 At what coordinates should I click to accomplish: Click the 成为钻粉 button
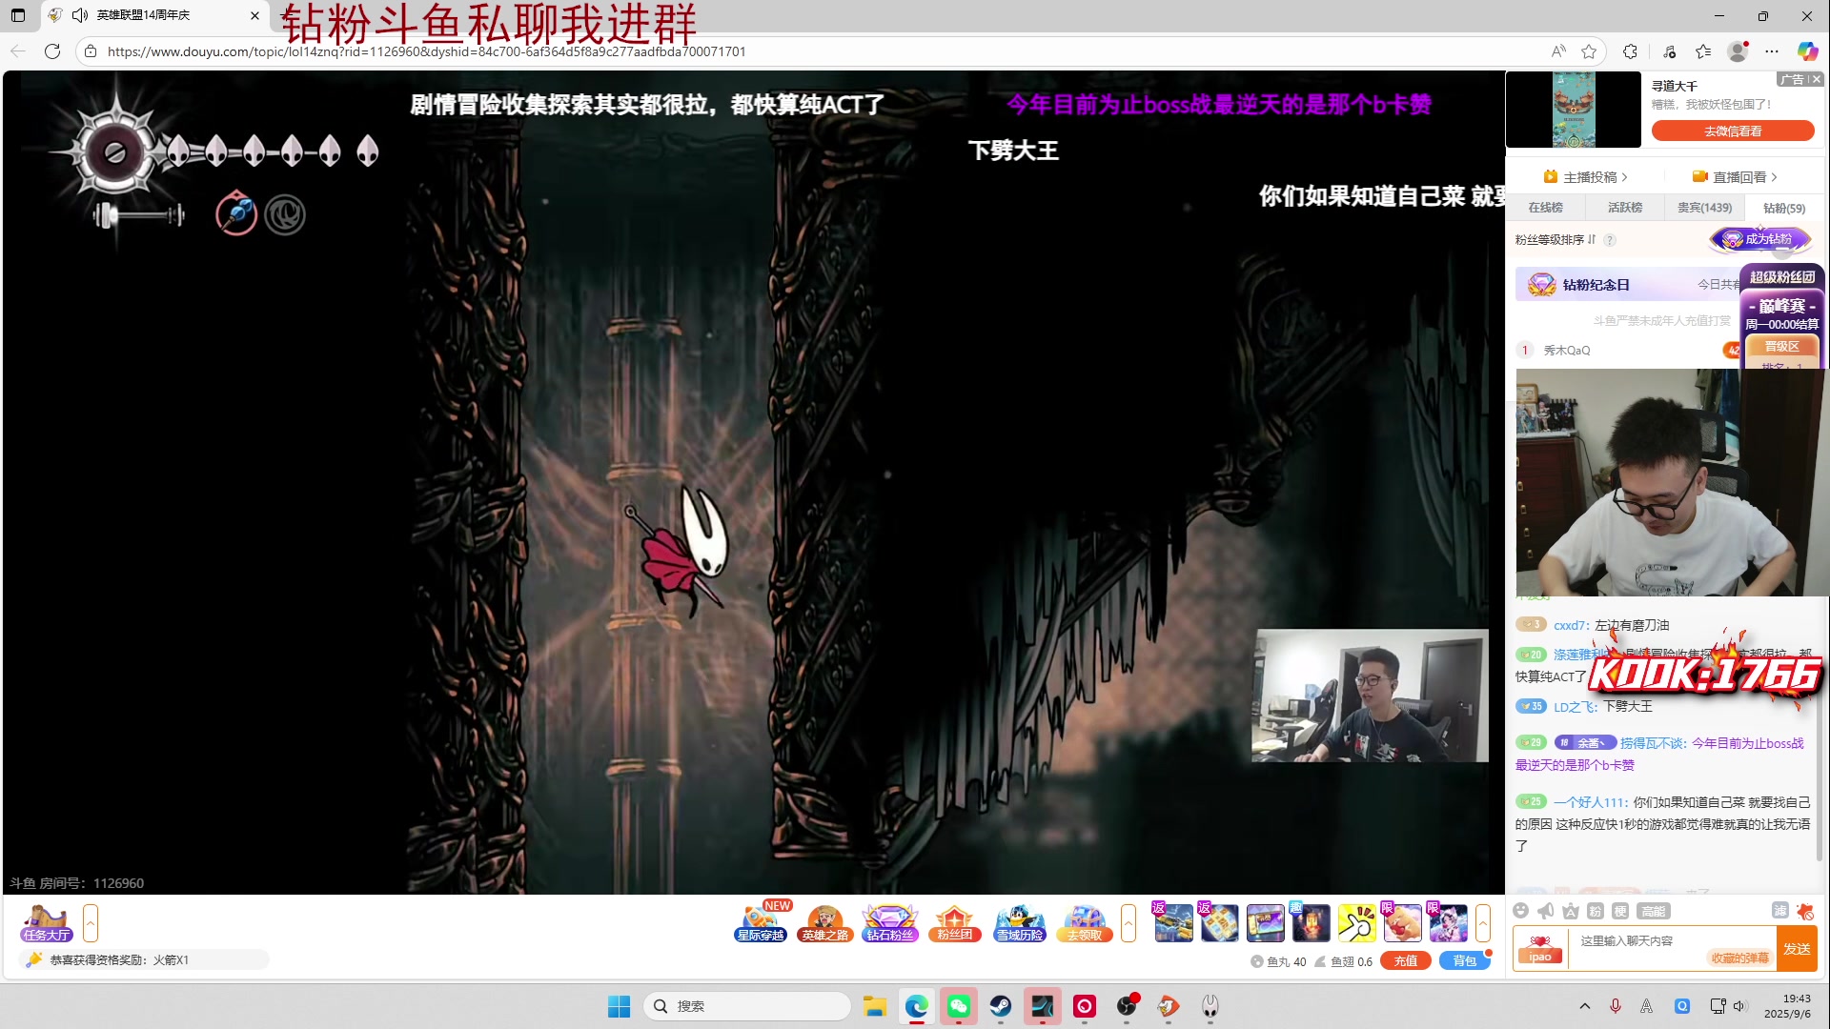(1760, 239)
